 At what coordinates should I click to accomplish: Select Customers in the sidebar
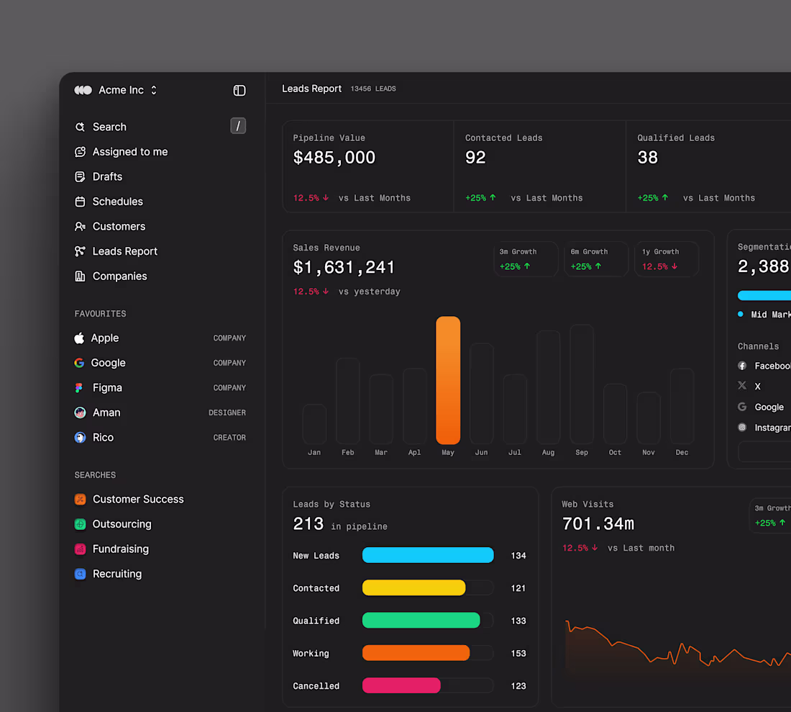point(118,226)
